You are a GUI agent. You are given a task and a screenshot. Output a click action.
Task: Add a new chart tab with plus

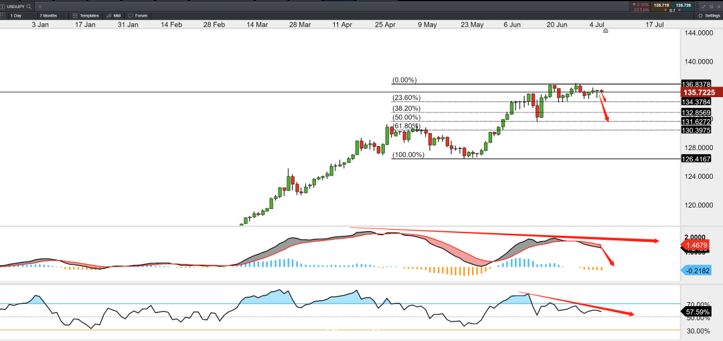[x=40, y=7]
